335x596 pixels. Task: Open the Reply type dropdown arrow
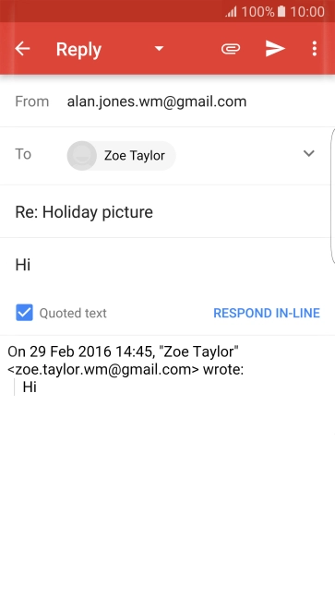159,49
